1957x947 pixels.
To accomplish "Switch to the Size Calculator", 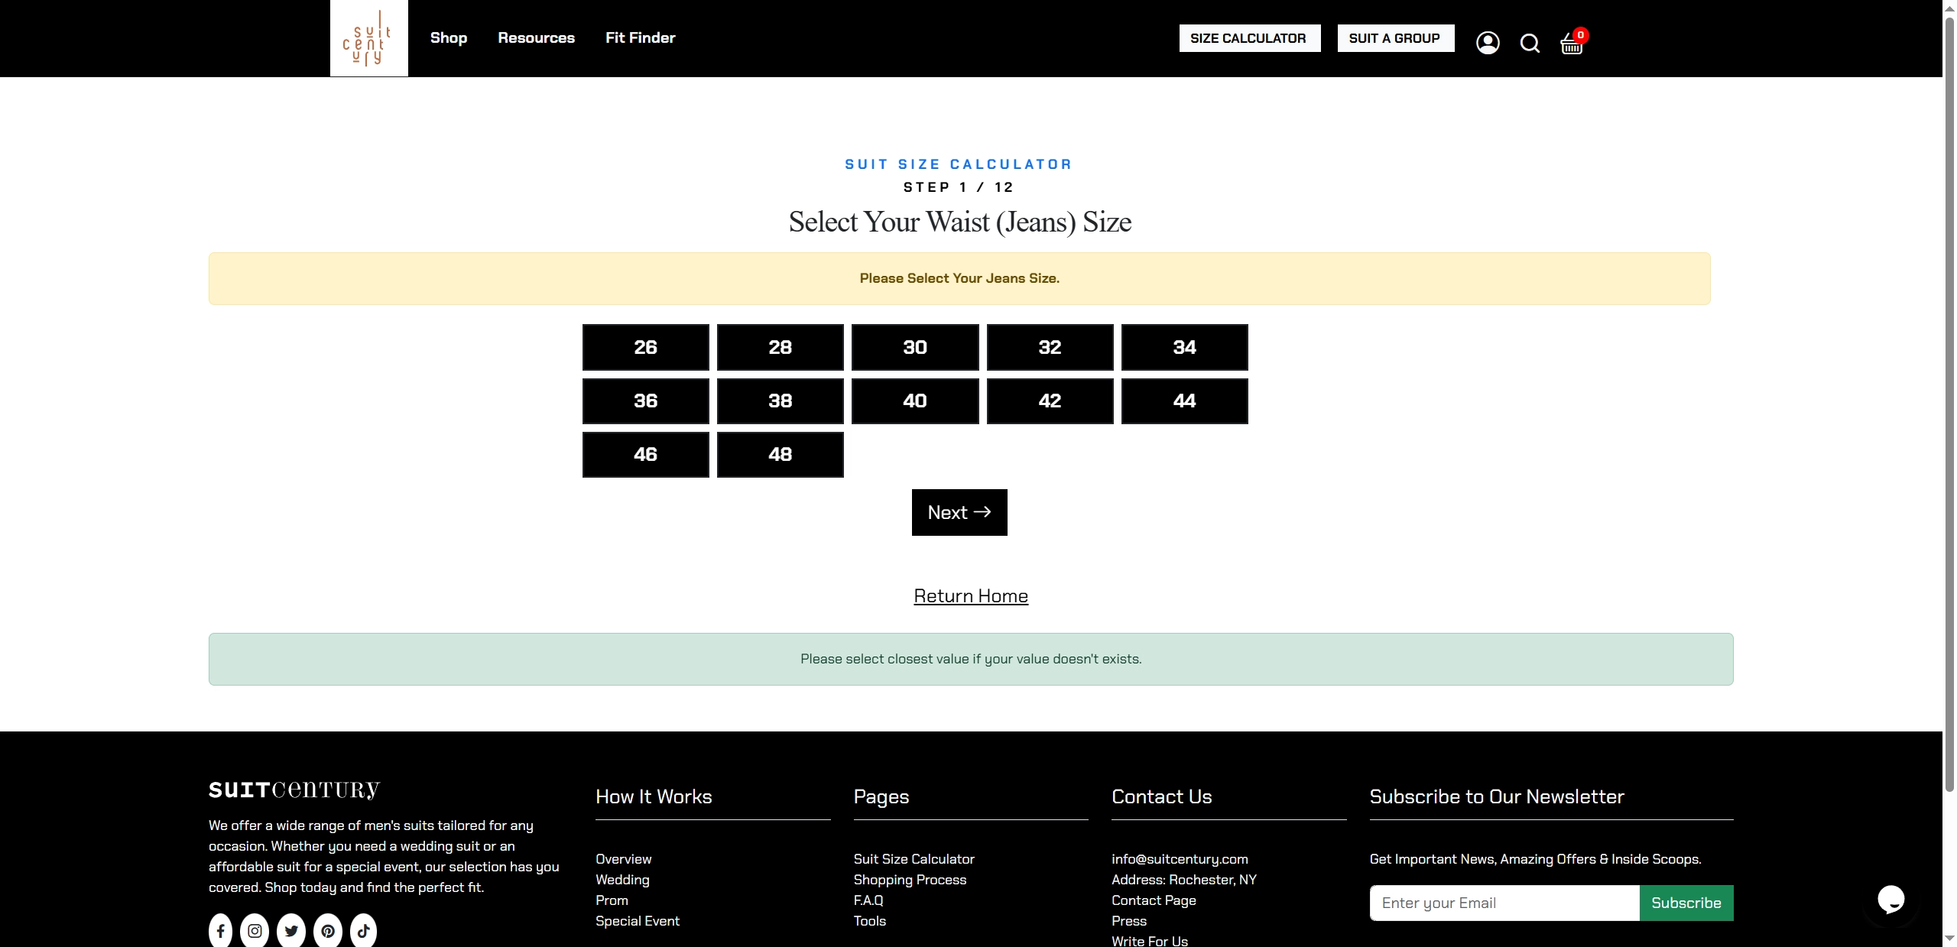I will 1248,37.
